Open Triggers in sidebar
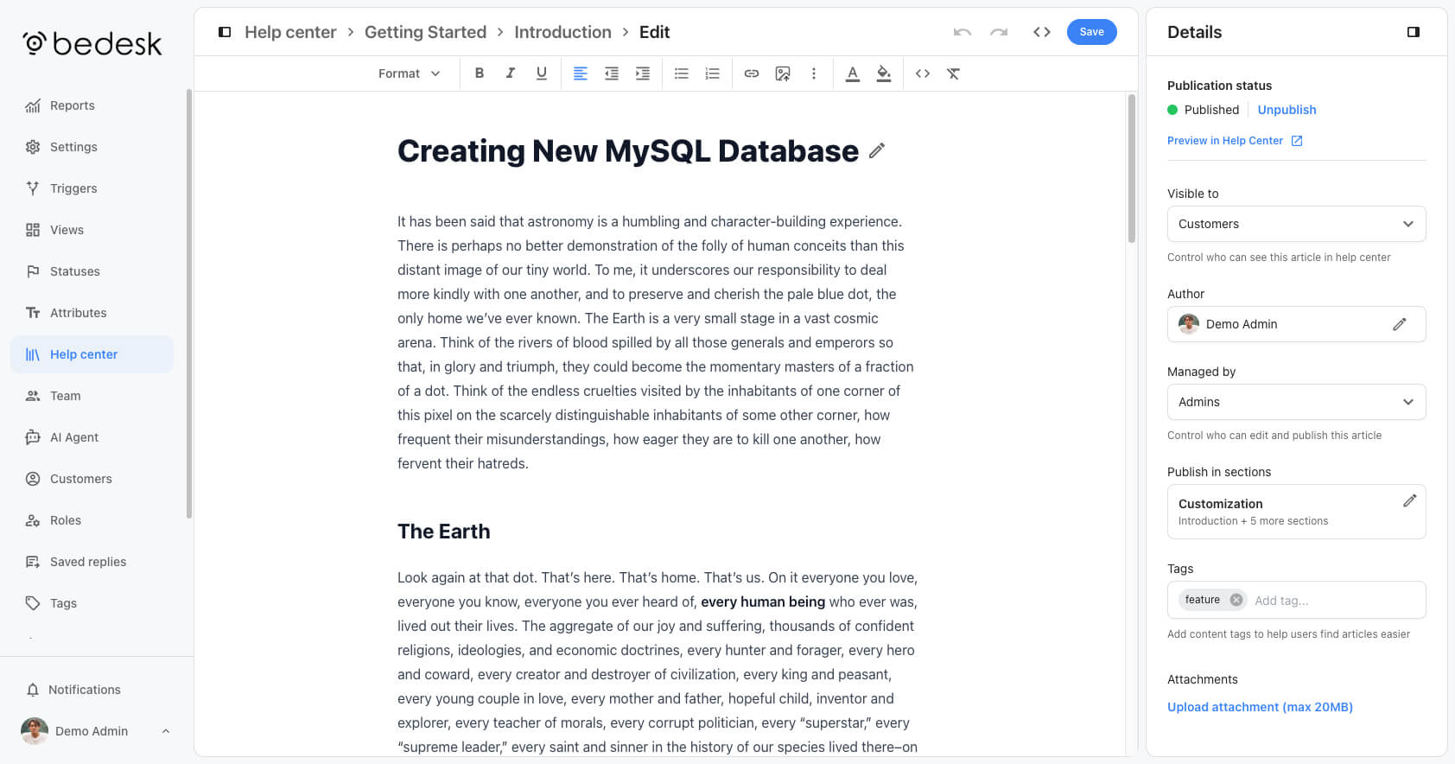Screen dimensions: 1455x764 pos(92,188)
